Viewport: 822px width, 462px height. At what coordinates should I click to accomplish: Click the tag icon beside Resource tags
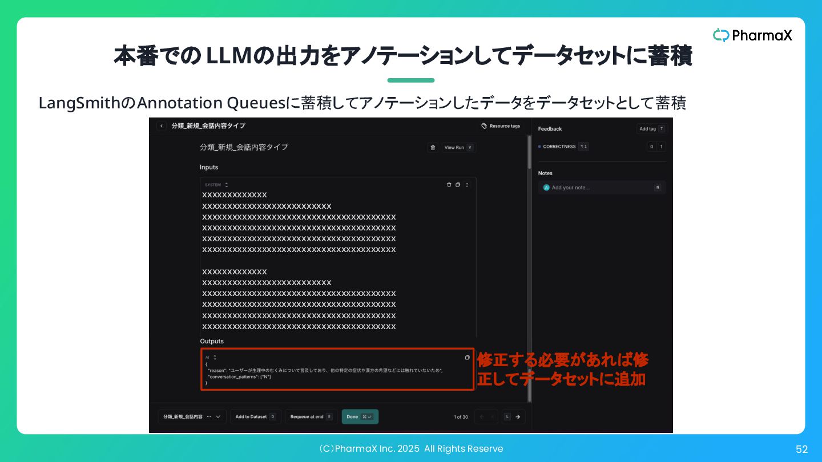click(484, 126)
